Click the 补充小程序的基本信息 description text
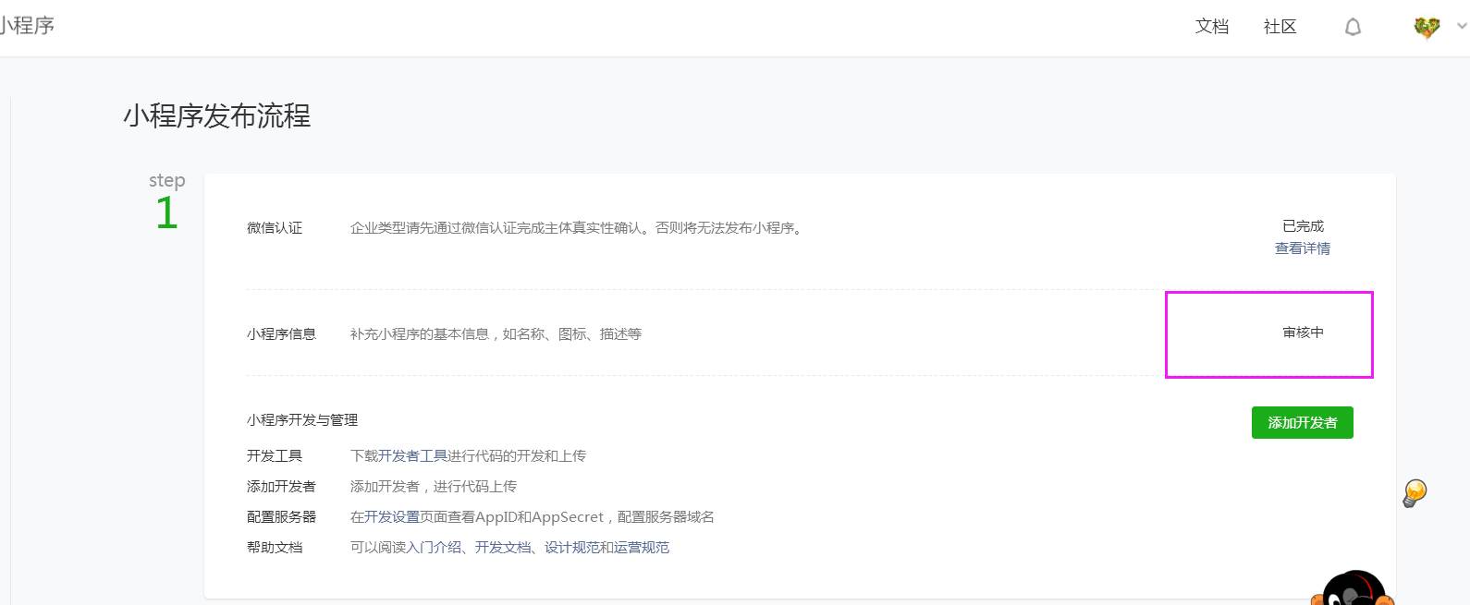 [x=496, y=334]
